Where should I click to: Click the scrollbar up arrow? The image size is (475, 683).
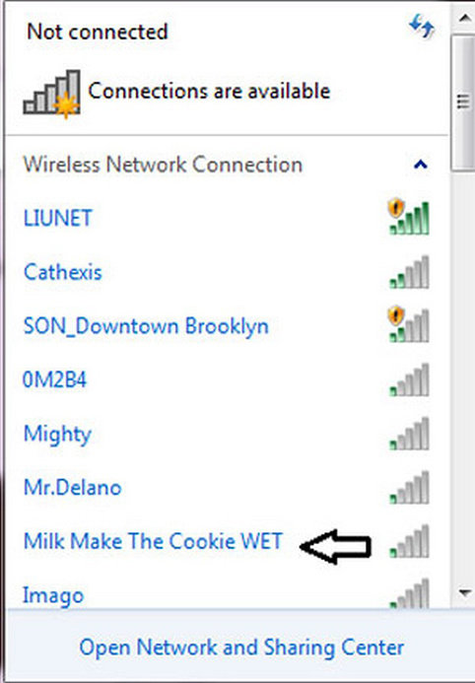pyautogui.click(x=464, y=18)
